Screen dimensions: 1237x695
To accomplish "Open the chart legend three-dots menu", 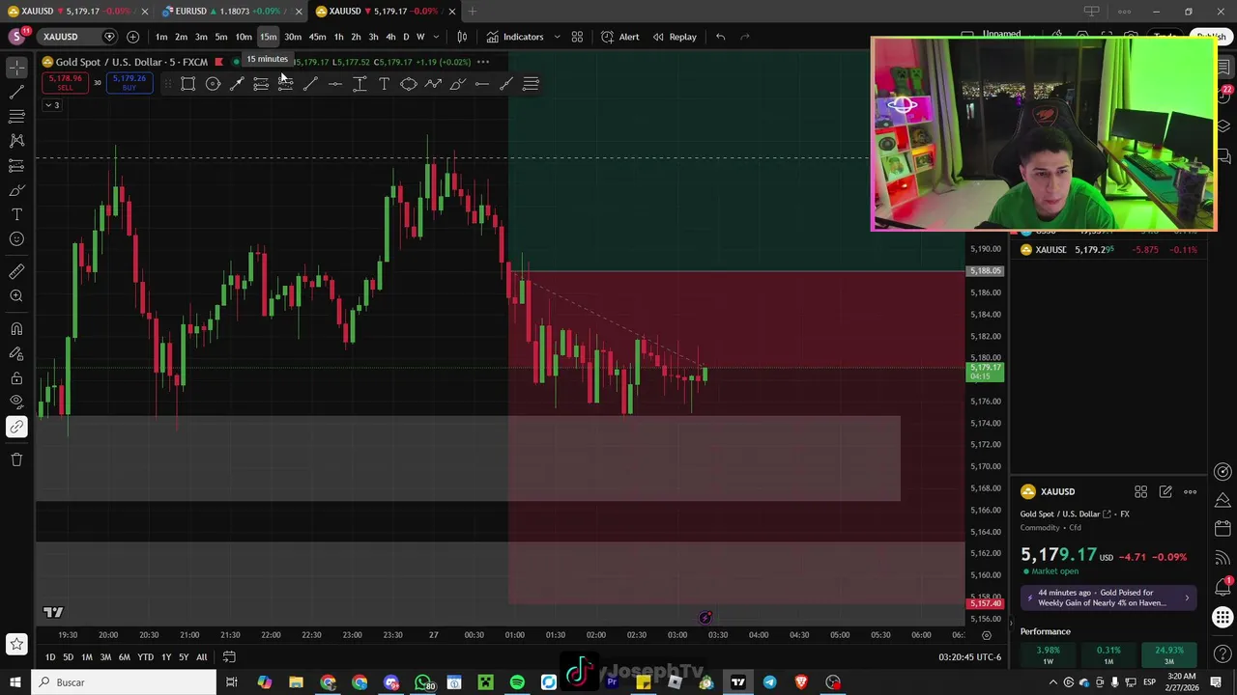I will [x=483, y=62].
